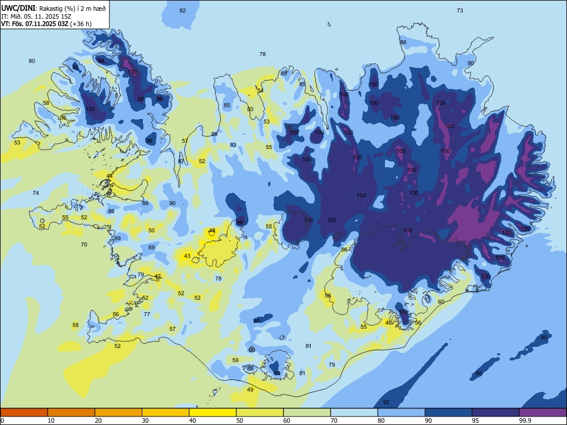Click the legend label 10

point(51,420)
